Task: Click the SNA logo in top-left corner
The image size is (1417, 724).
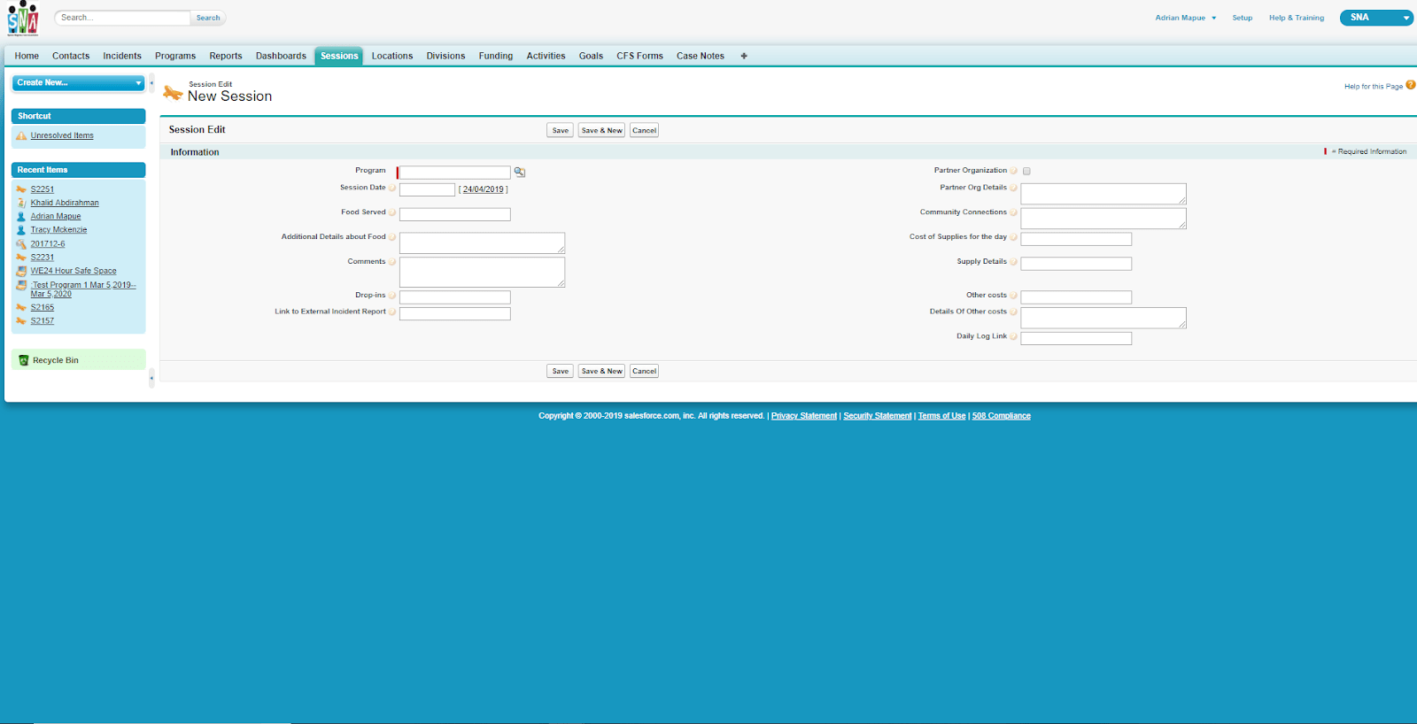Action: point(23,19)
